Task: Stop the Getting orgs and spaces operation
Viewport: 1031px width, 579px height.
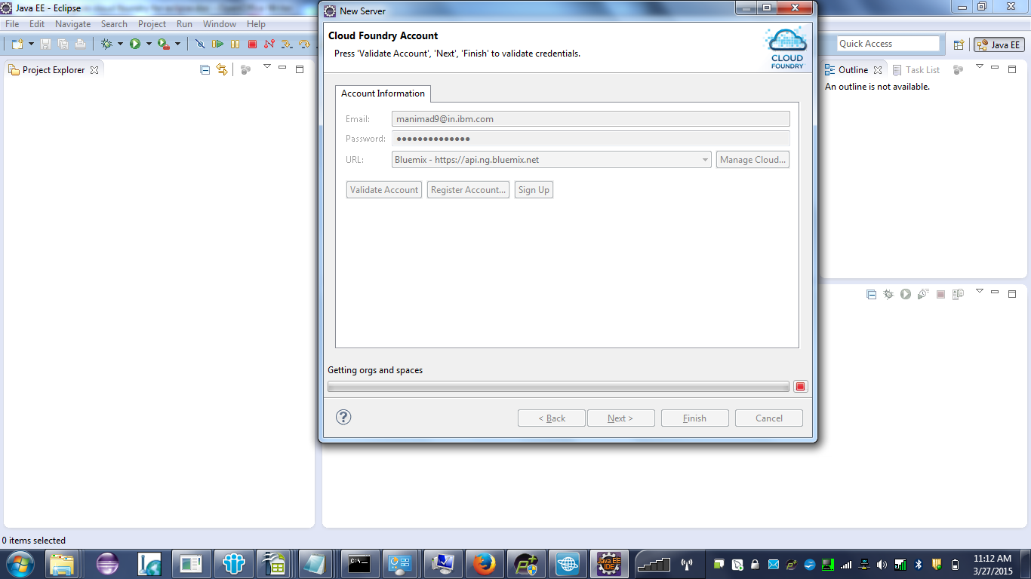Action: (799, 386)
